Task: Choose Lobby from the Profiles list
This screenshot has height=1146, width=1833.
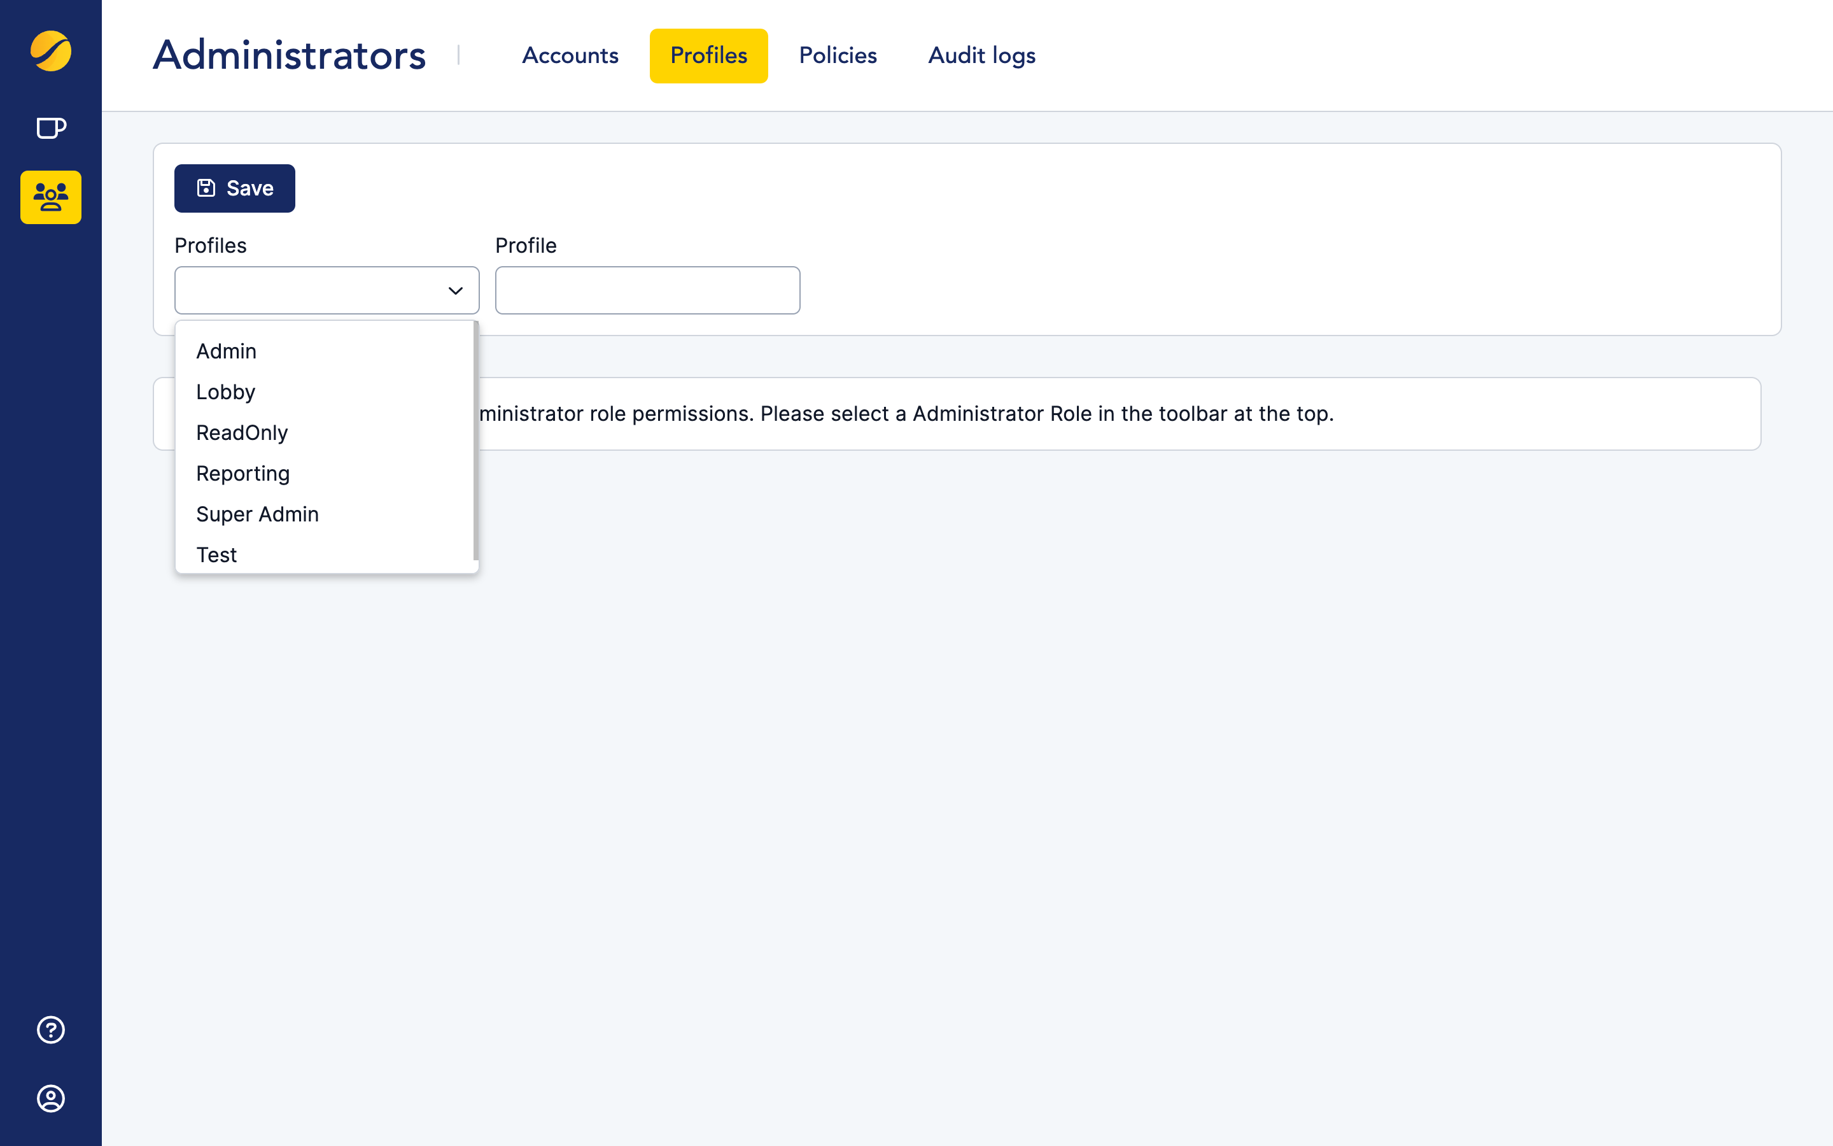Action: 226,392
